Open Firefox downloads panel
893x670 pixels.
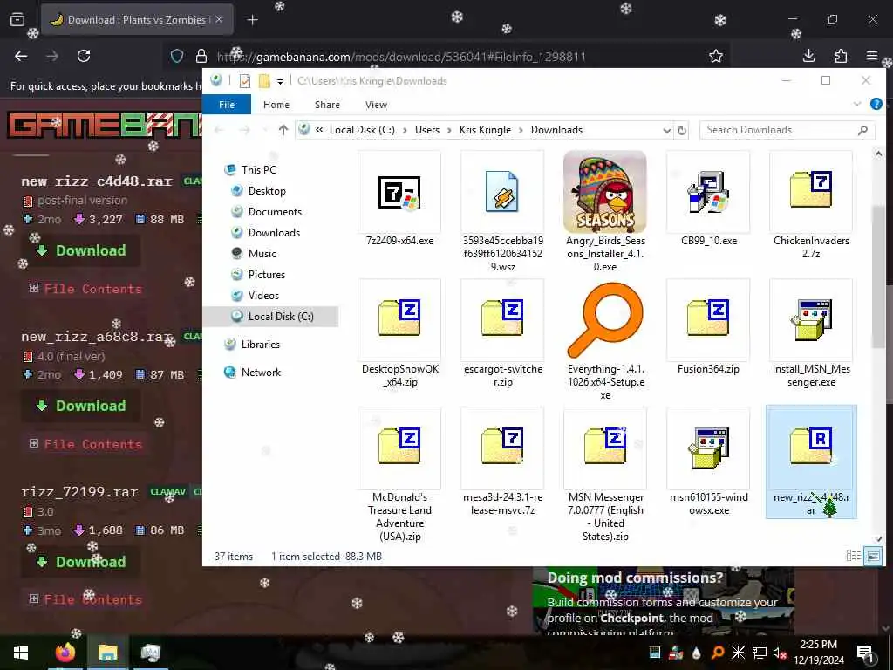point(808,56)
